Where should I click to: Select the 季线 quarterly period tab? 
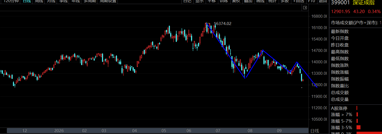pos(63,1)
